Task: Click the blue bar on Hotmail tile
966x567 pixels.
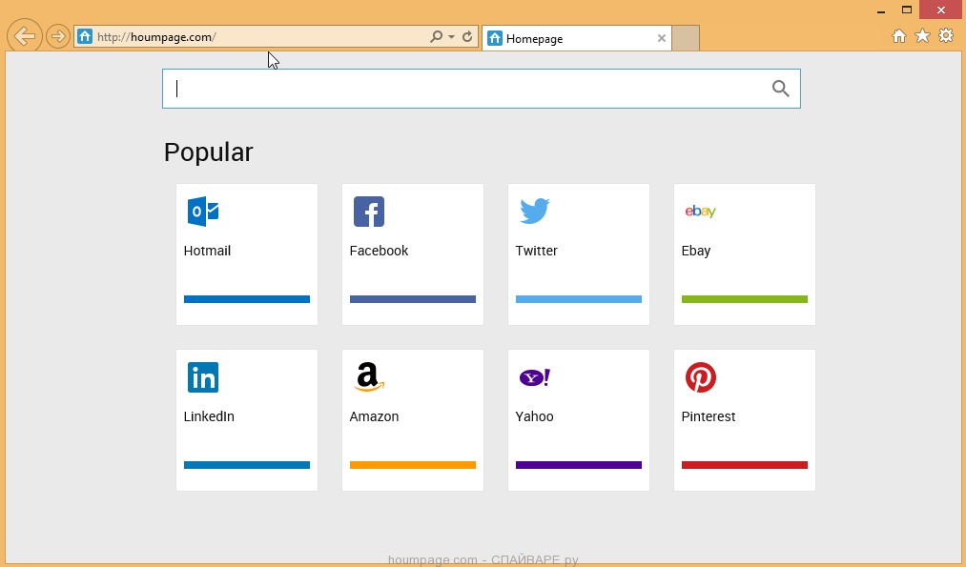Action: 247,299
